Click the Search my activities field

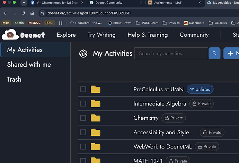point(171,53)
